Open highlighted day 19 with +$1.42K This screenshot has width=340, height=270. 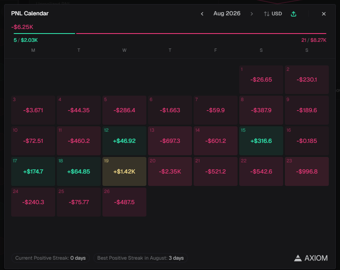124,171
